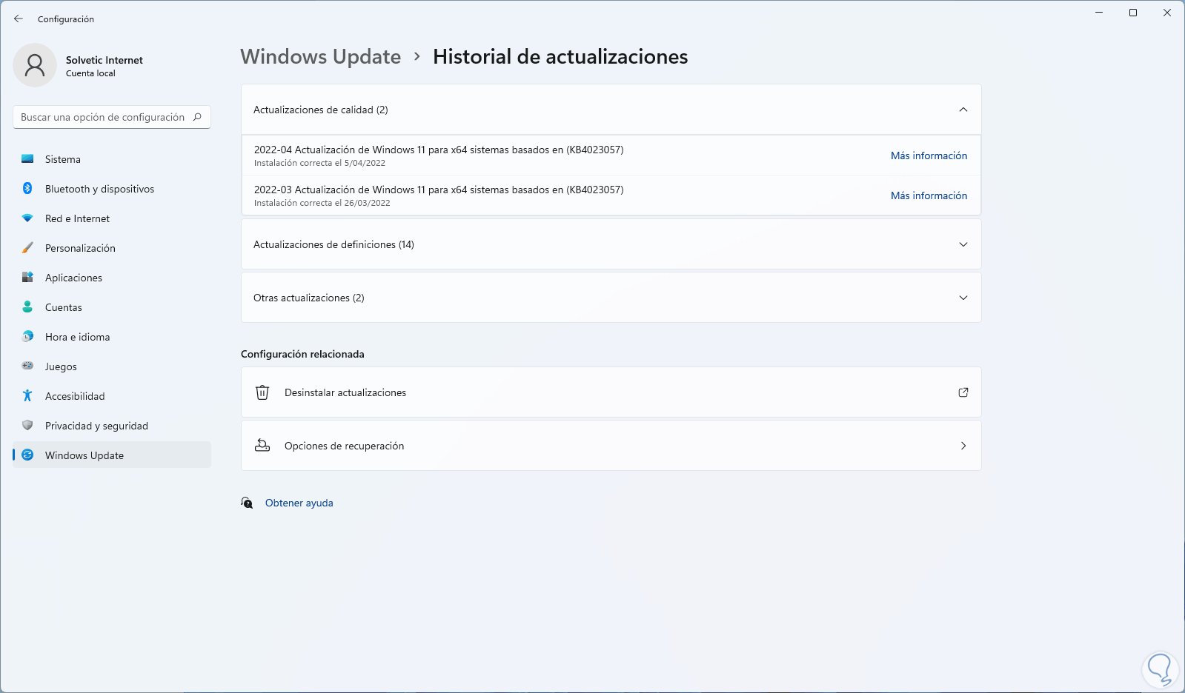Image resolution: width=1185 pixels, height=693 pixels.
Task: Open Sistema via its monitor icon
Action: pyautogui.click(x=27, y=159)
